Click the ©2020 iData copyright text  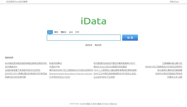75,104
